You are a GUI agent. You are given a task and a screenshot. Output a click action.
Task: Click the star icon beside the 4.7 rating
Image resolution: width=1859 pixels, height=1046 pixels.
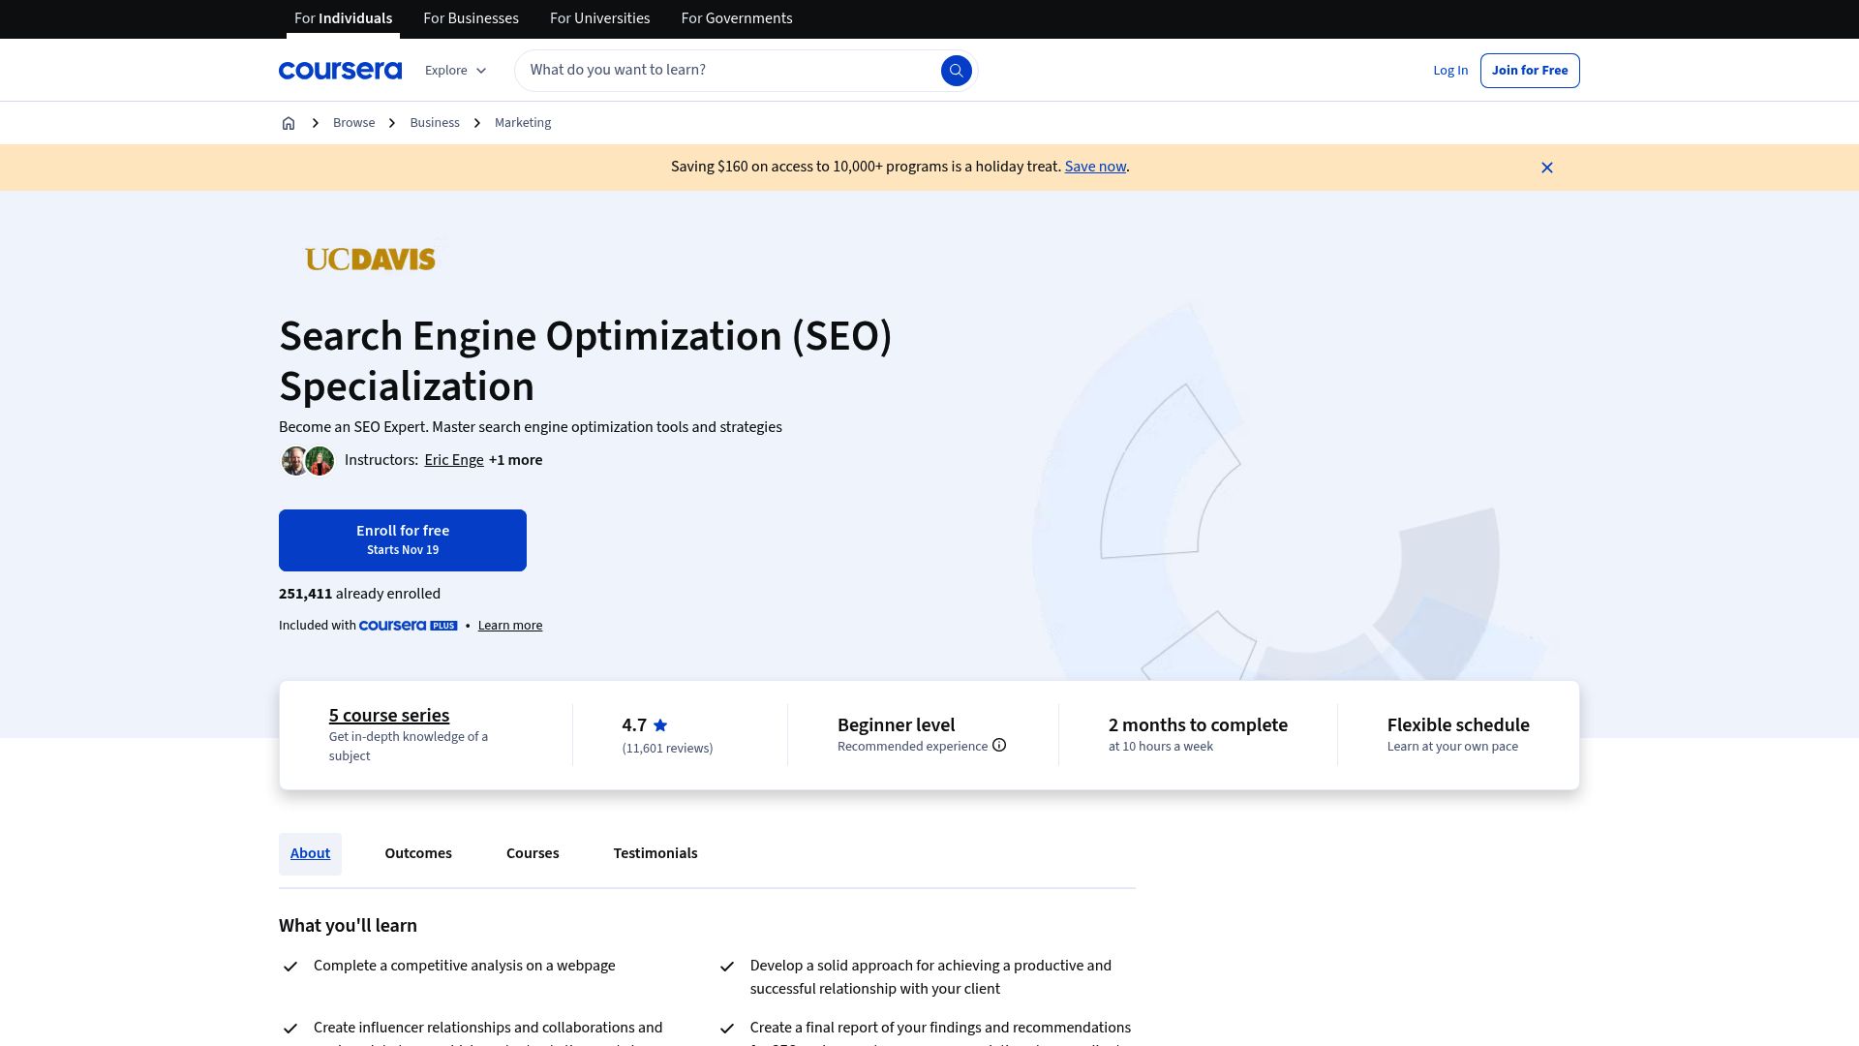pyautogui.click(x=659, y=724)
